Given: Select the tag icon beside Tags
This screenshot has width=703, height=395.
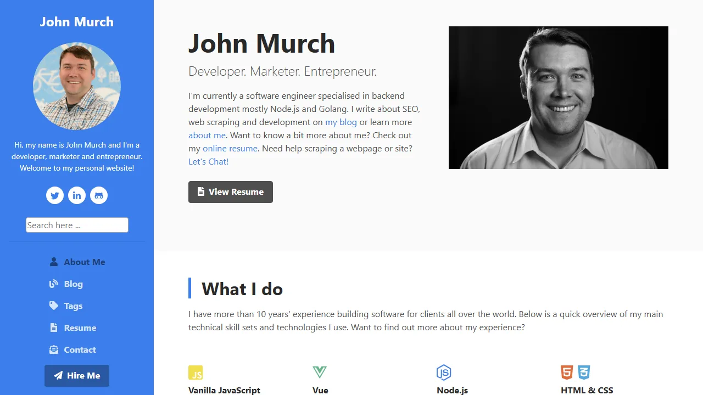Looking at the screenshot, I should (x=53, y=306).
